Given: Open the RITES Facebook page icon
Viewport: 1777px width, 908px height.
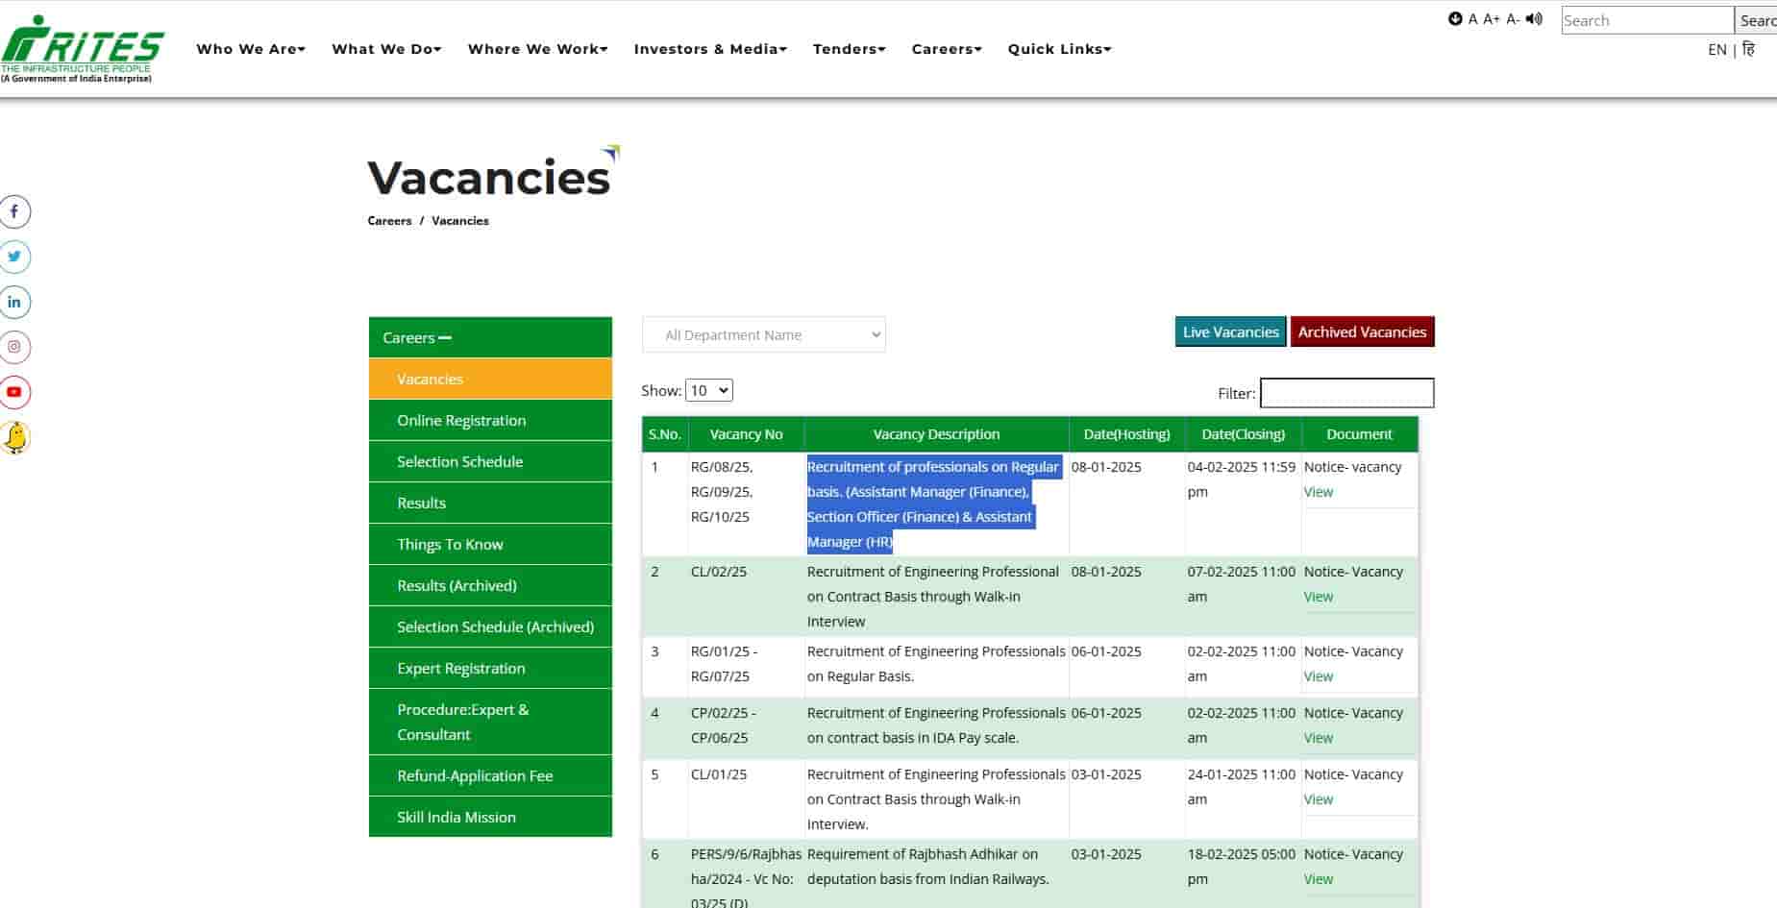Looking at the screenshot, I should pos(15,211).
